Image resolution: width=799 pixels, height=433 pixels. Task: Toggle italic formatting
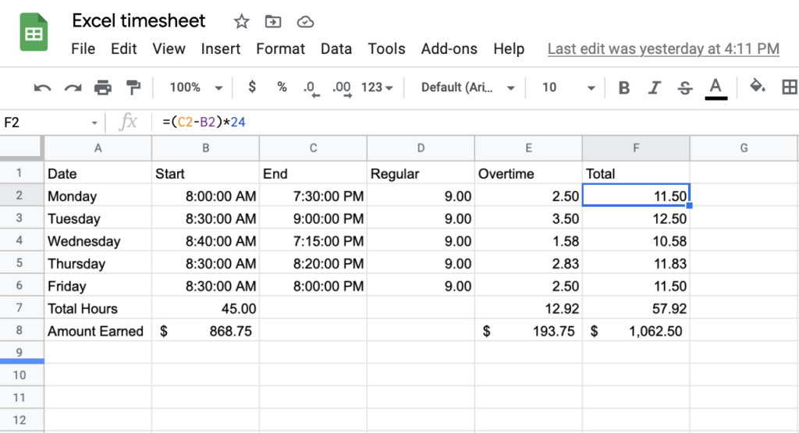[x=655, y=88]
